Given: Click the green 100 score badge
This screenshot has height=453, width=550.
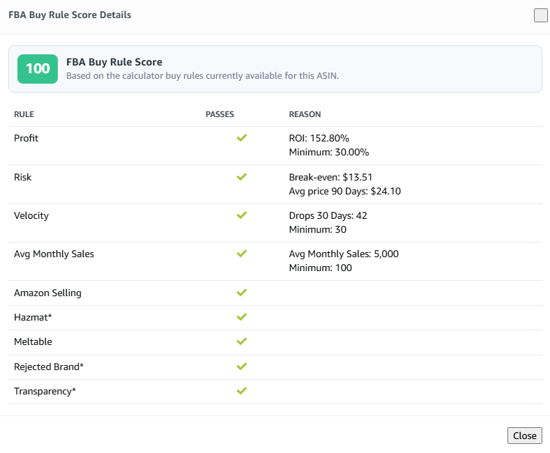Looking at the screenshot, I should (x=38, y=69).
